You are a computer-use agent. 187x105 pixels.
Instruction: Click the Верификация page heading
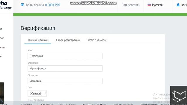[38, 28]
